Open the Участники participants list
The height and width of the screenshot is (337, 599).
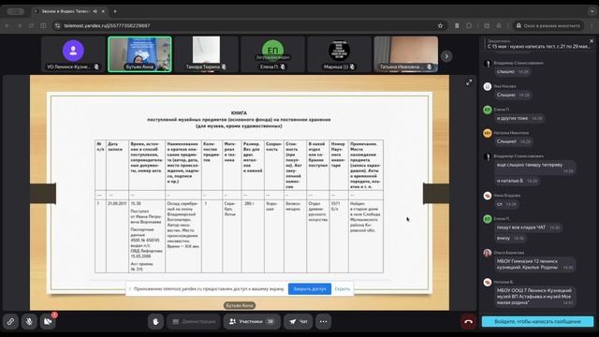click(x=252, y=322)
